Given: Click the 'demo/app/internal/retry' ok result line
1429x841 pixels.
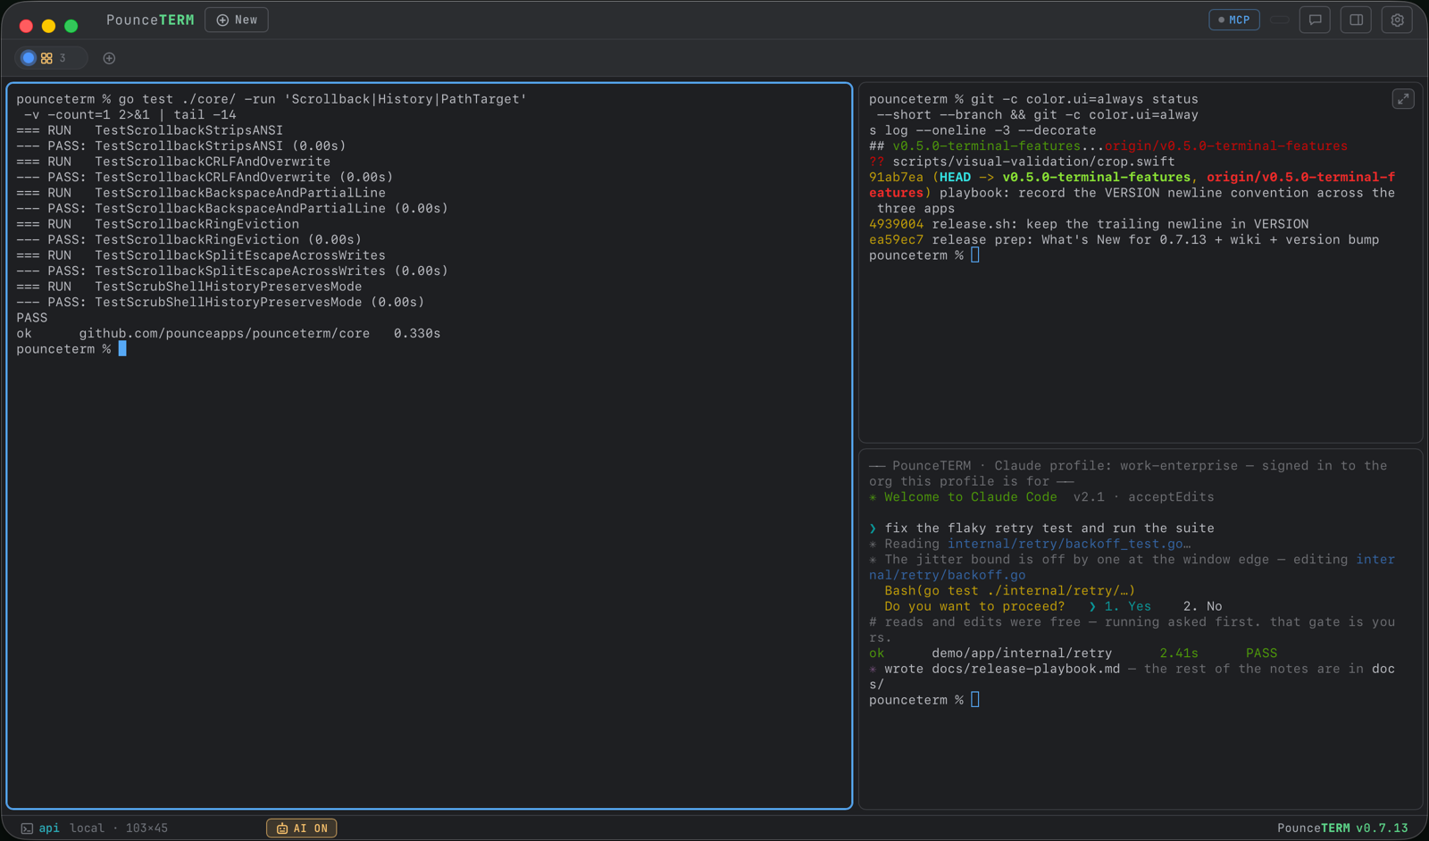Looking at the screenshot, I should pyautogui.click(x=1073, y=654).
